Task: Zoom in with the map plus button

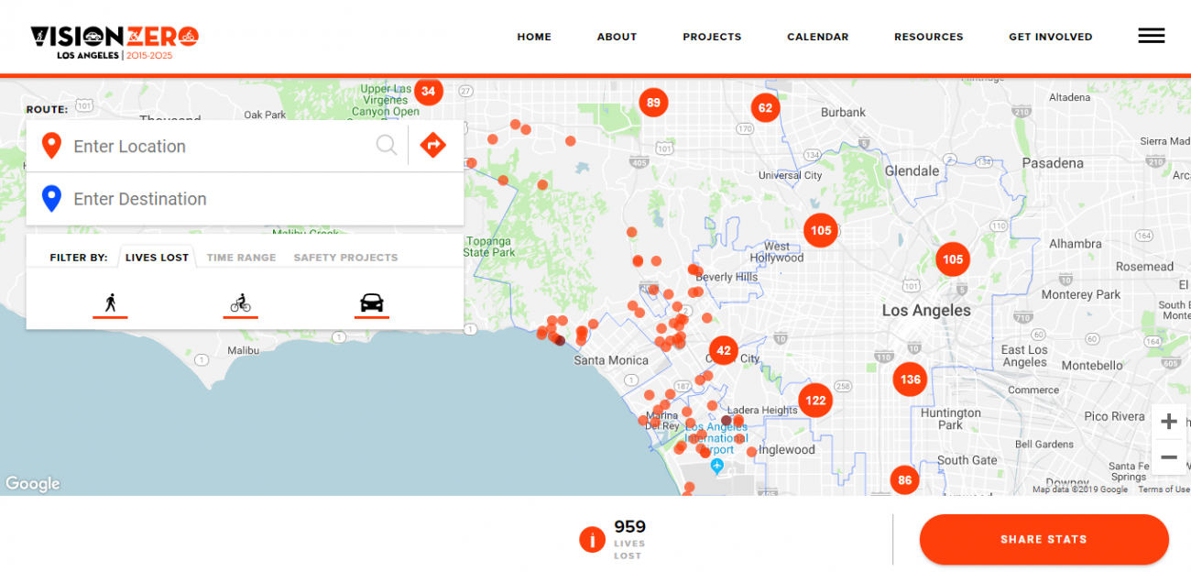Action: point(1168,422)
